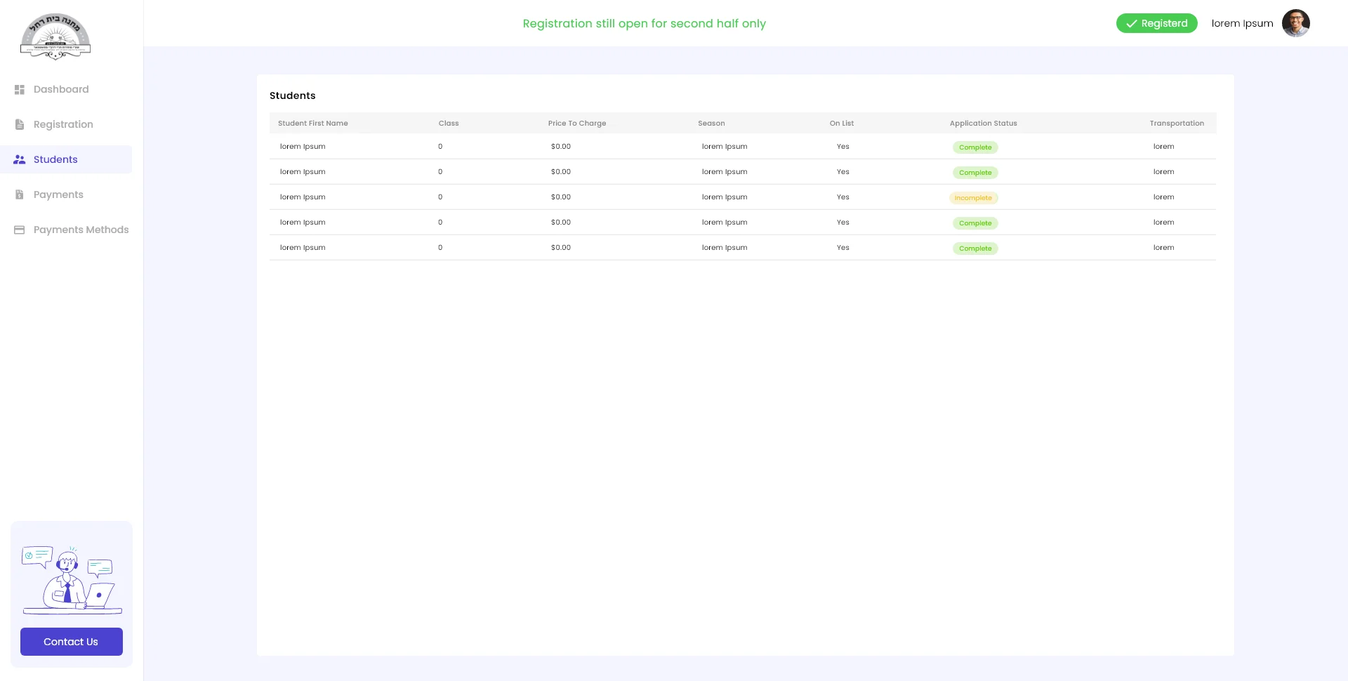Open the user profile avatar picture
This screenshot has height=681, width=1348.
click(1295, 23)
